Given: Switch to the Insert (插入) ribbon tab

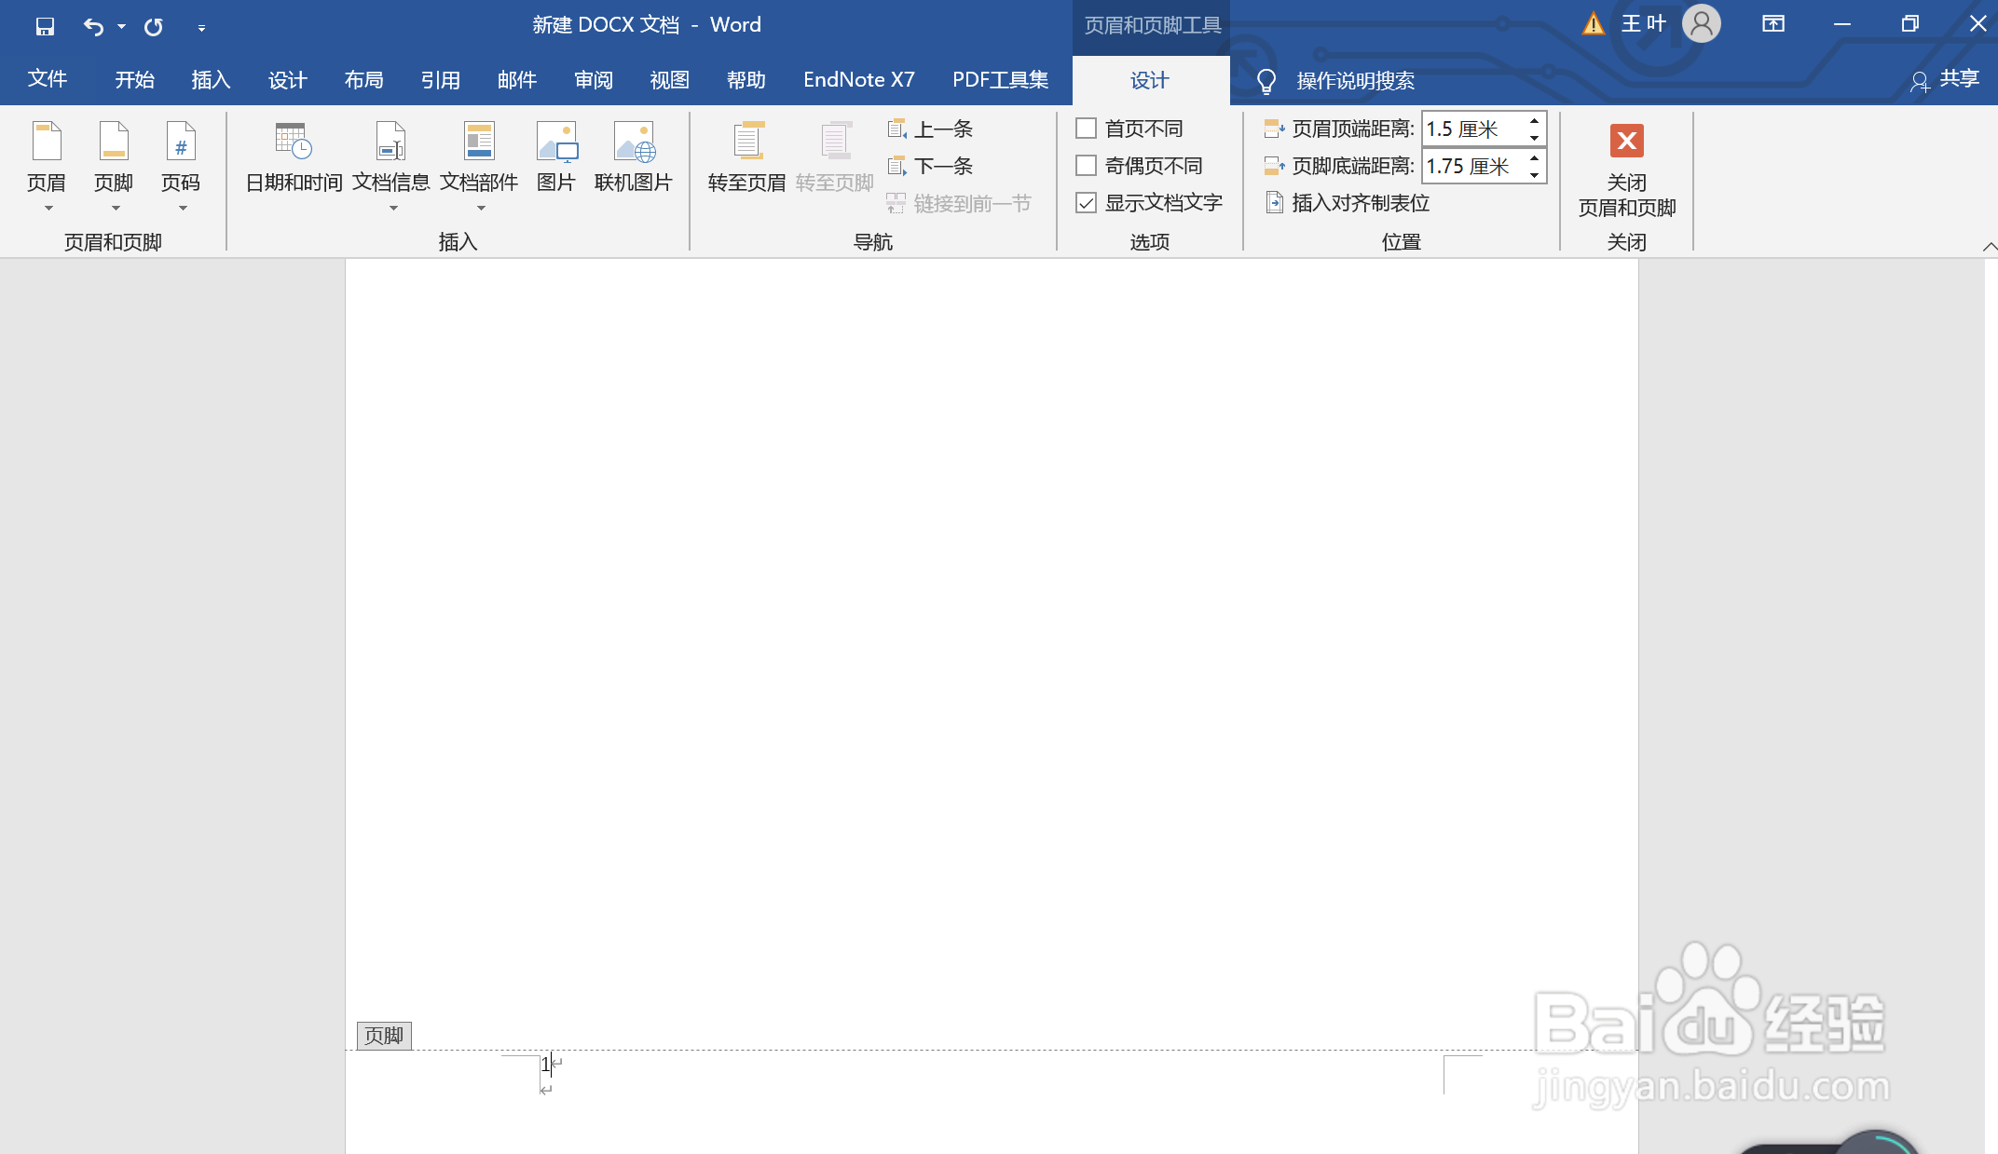Looking at the screenshot, I should coord(211,80).
